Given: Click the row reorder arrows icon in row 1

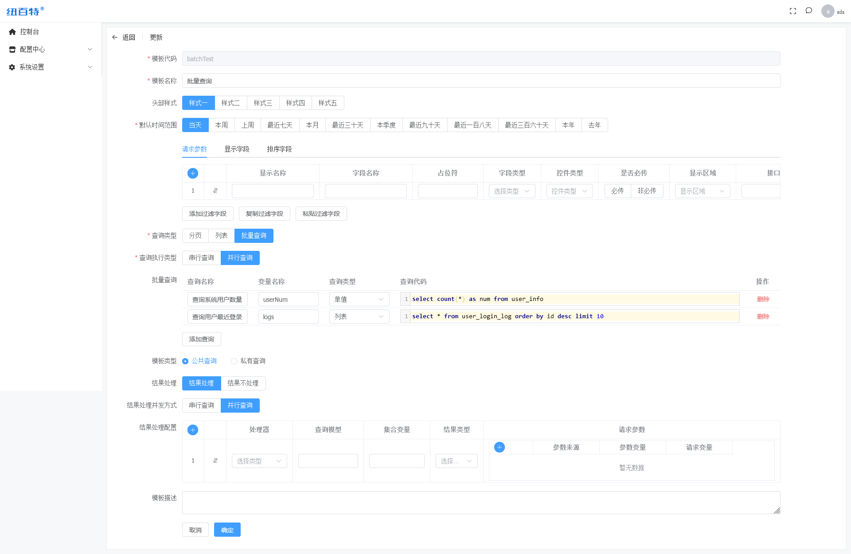Looking at the screenshot, I should coord(215,191).
